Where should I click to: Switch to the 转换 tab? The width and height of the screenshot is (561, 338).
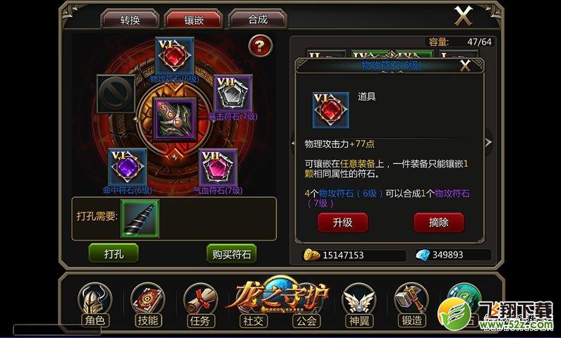coord(130,20)
